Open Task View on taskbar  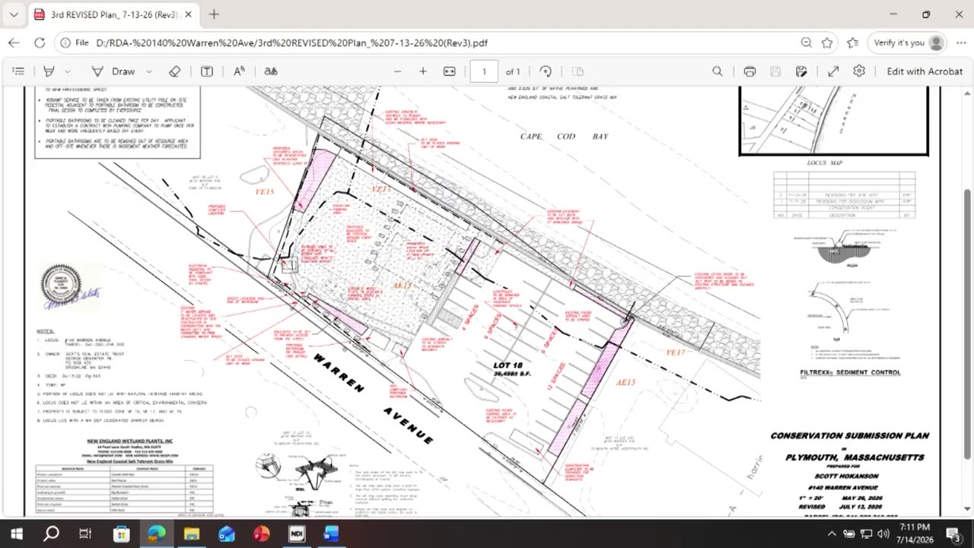click(x=86, y=534)
